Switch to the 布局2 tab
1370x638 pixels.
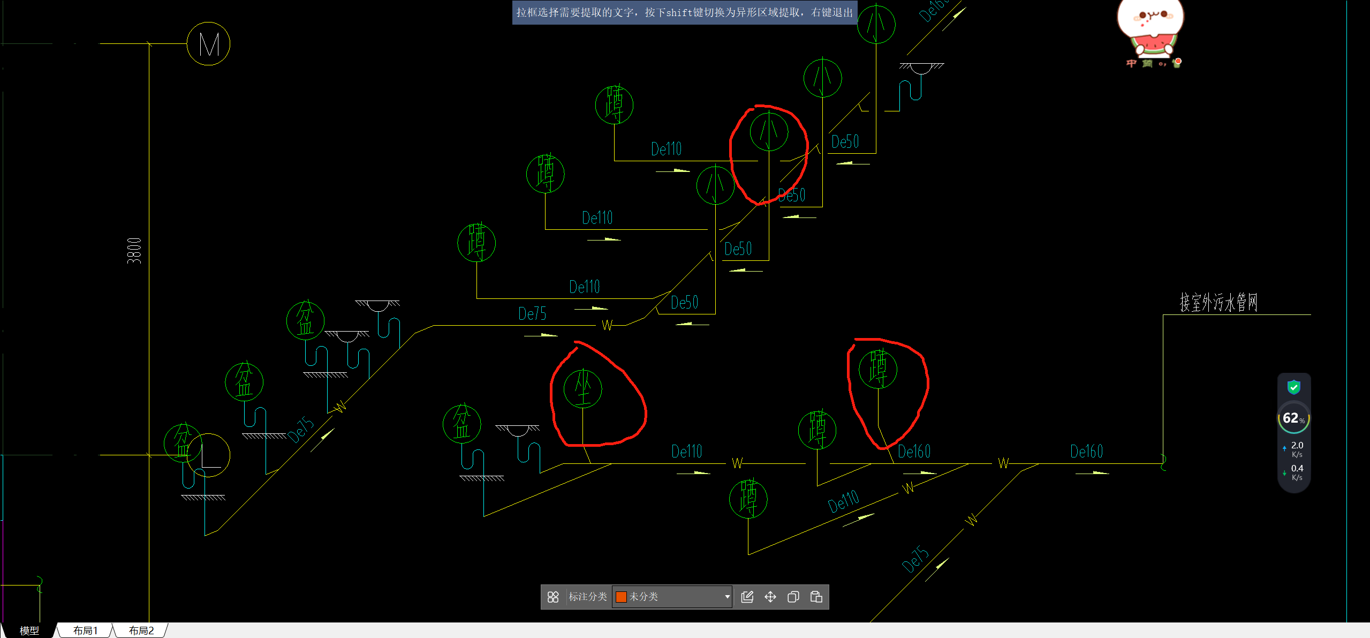pos(141,631)
